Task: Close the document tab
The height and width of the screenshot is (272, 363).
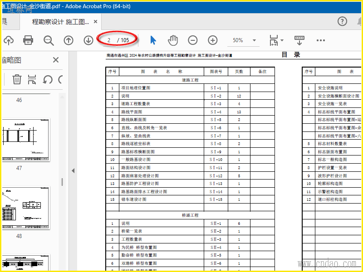Action: tap(95, 22)
